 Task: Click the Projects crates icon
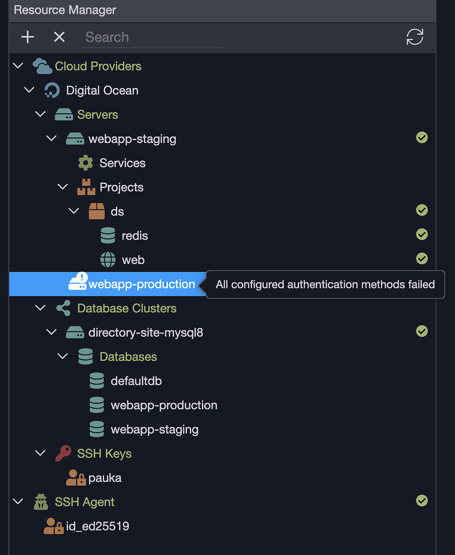click(x=86, y=186)
